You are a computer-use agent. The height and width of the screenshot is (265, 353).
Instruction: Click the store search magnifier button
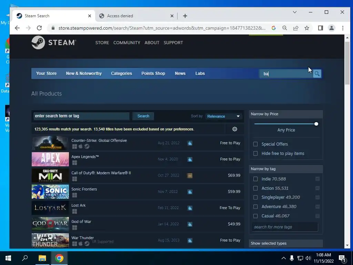click(317, 74)
